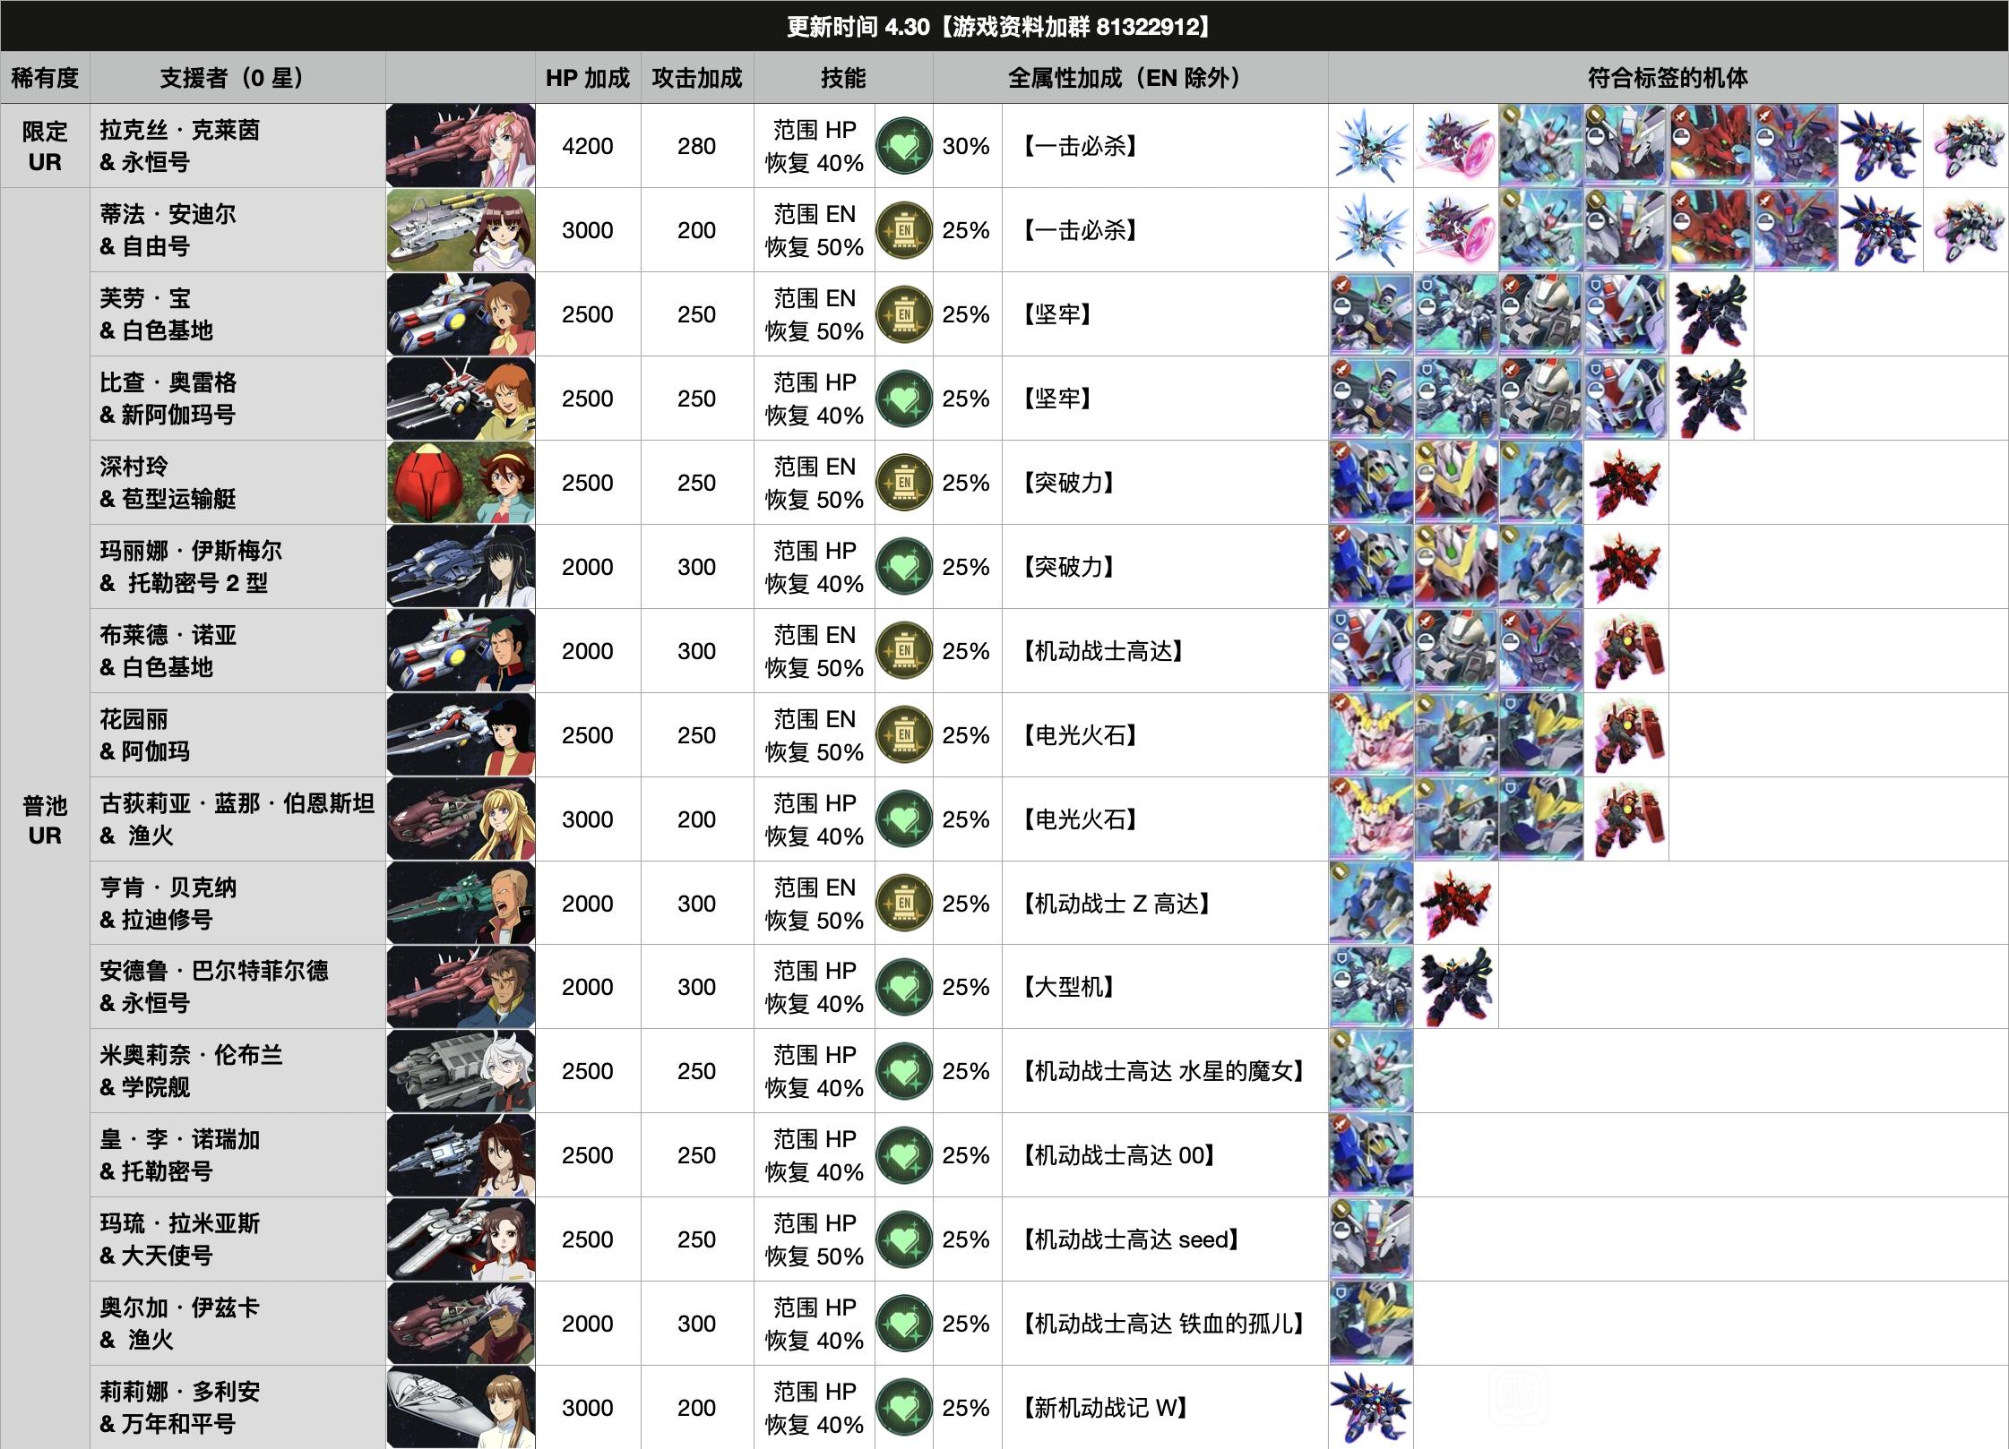The width and height of the screenshot is (2009, 1449).
Task: Click the HP 加成 column header
Action: tap(588, 78)
